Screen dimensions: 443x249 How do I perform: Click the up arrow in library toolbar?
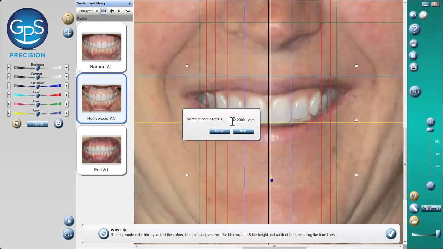[112, 11]
